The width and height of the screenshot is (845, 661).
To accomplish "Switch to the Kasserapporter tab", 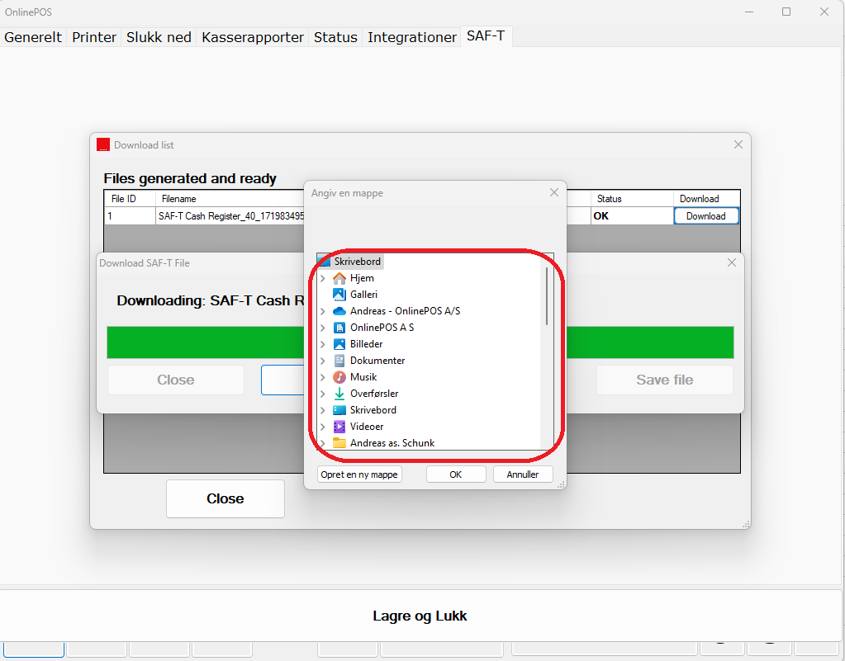I will point(253,37).
